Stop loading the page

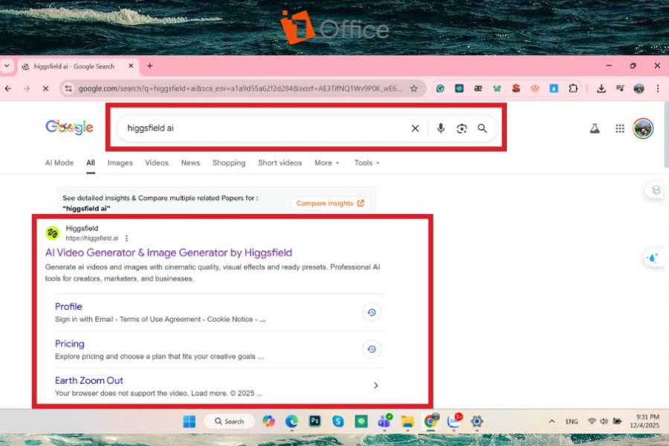tap(45, 88)
